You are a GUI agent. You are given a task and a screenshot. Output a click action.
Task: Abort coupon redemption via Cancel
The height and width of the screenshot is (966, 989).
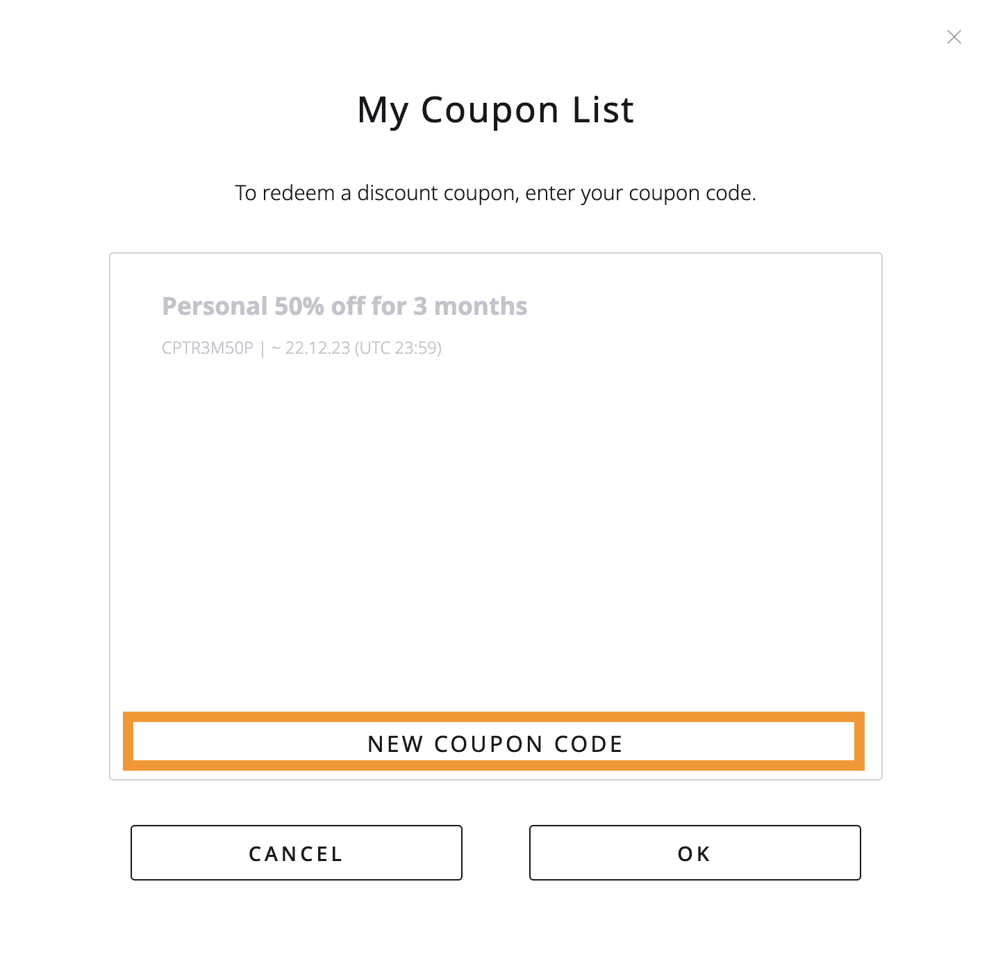coord(297,853)
